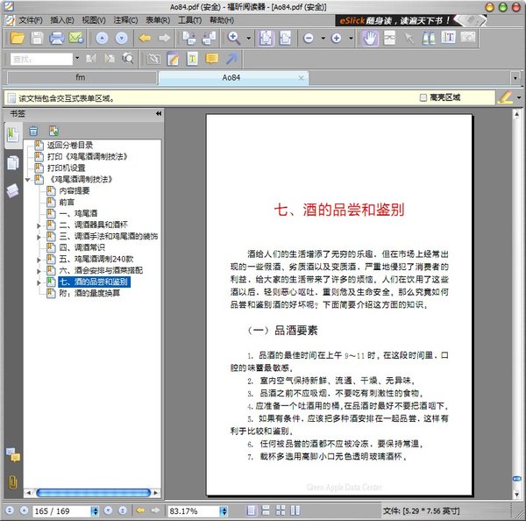The width and height of the screenshot is (526, 521).
Task: Open the 返回分卷目录 bookmark
Action: pyautogui.click(x=70, y=145)
